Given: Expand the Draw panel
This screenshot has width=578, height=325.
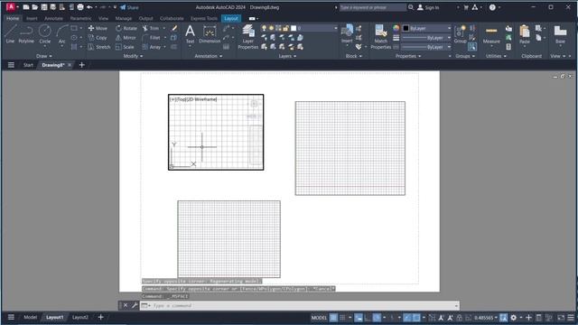Looking at the screenshot, I should (44, 56).
